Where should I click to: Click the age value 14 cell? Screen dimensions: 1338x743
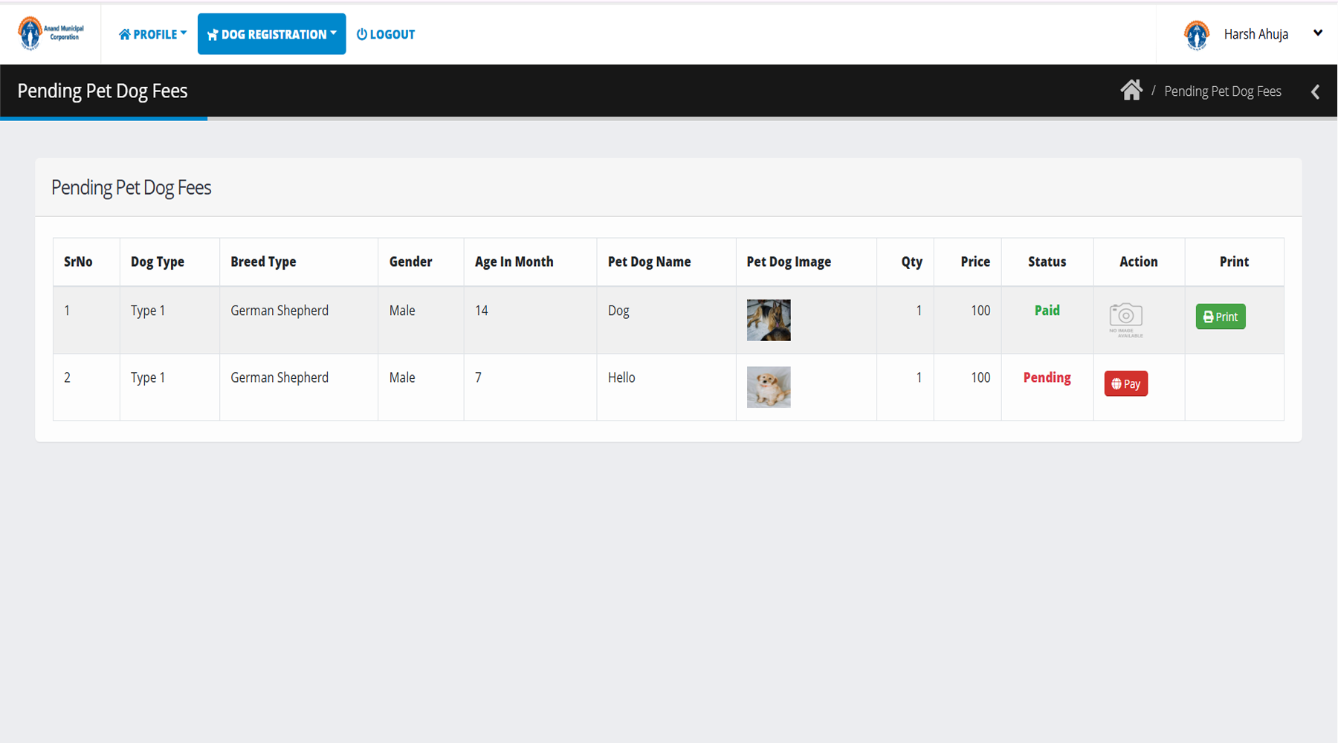point(530,320)
